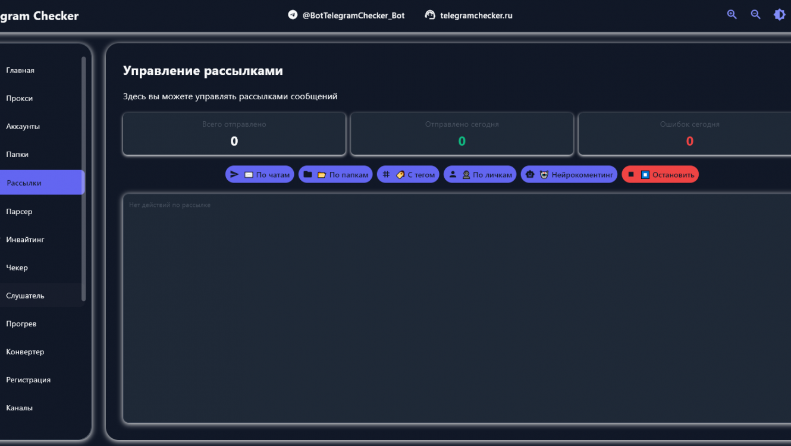The height and width of the screenshot is (446, 791).
Task: Click the robot icon for Нейрокоментинг
Action: click(530, 174)
